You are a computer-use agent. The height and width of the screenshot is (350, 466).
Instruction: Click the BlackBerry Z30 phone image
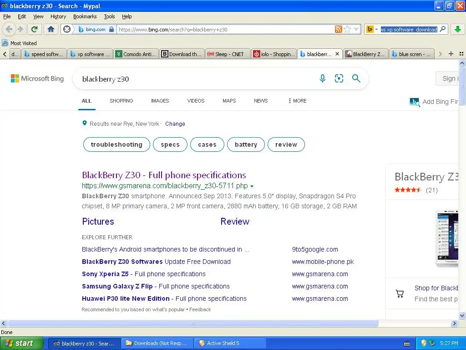447,238
